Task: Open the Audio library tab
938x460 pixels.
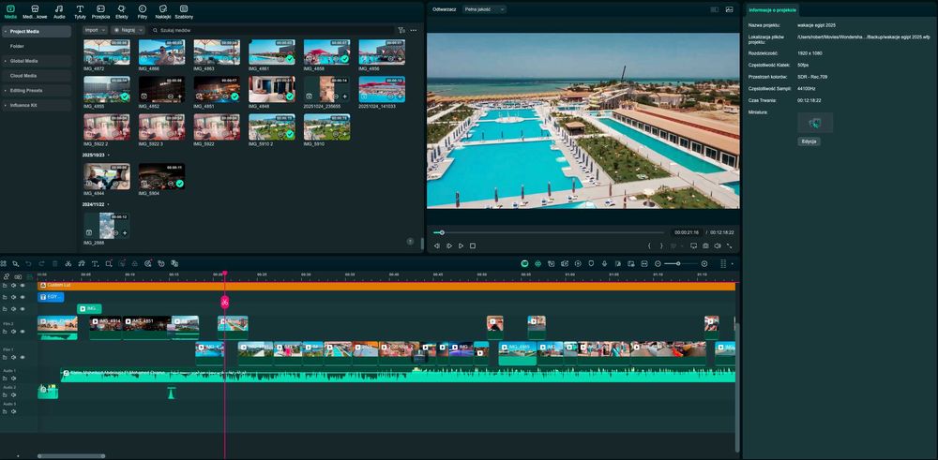Action: pos(59,12)
